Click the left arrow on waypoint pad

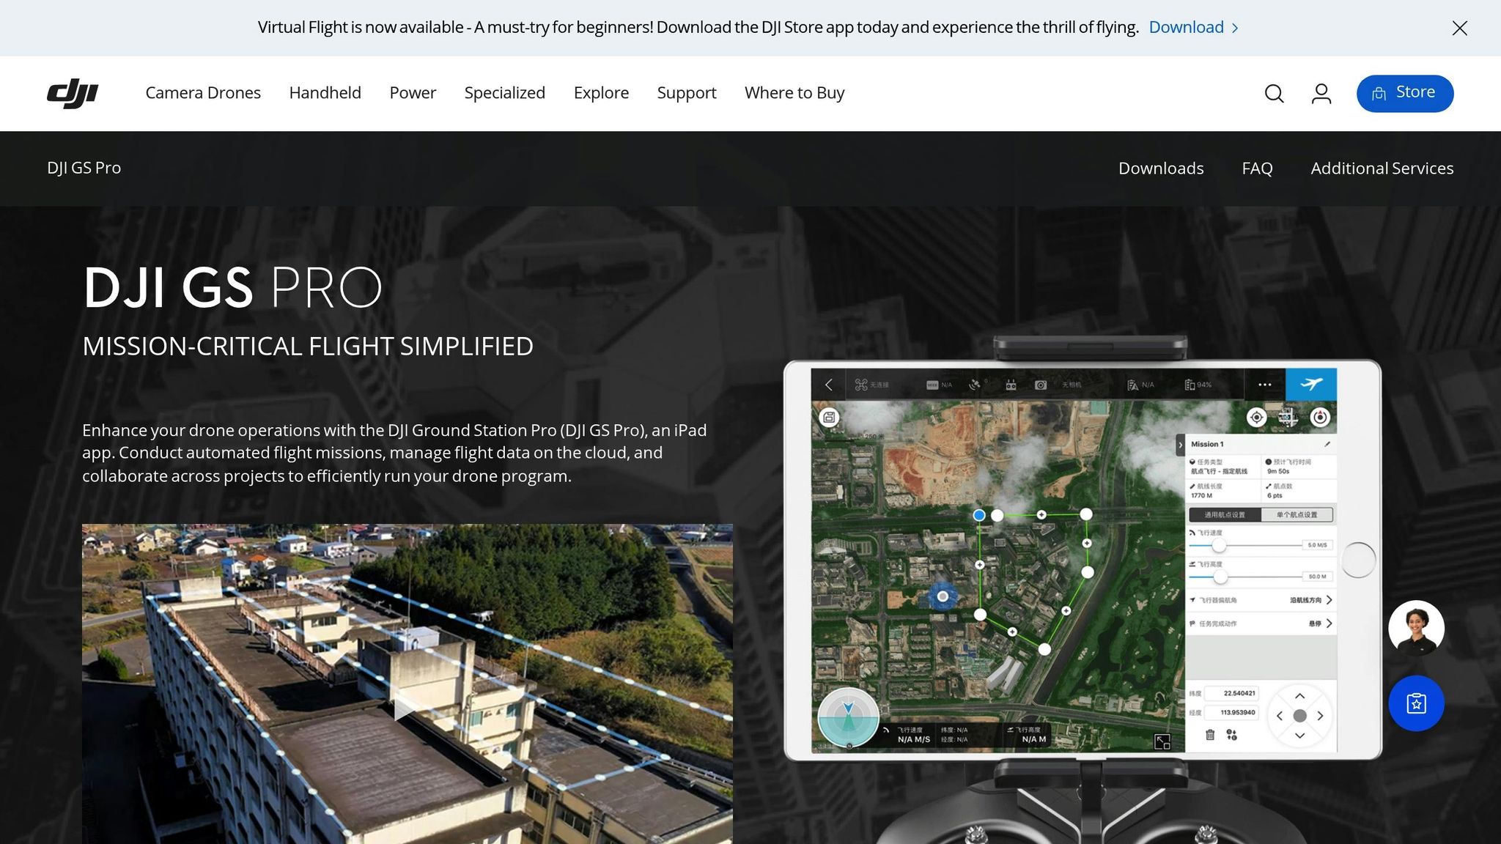tap(1280, 716)
